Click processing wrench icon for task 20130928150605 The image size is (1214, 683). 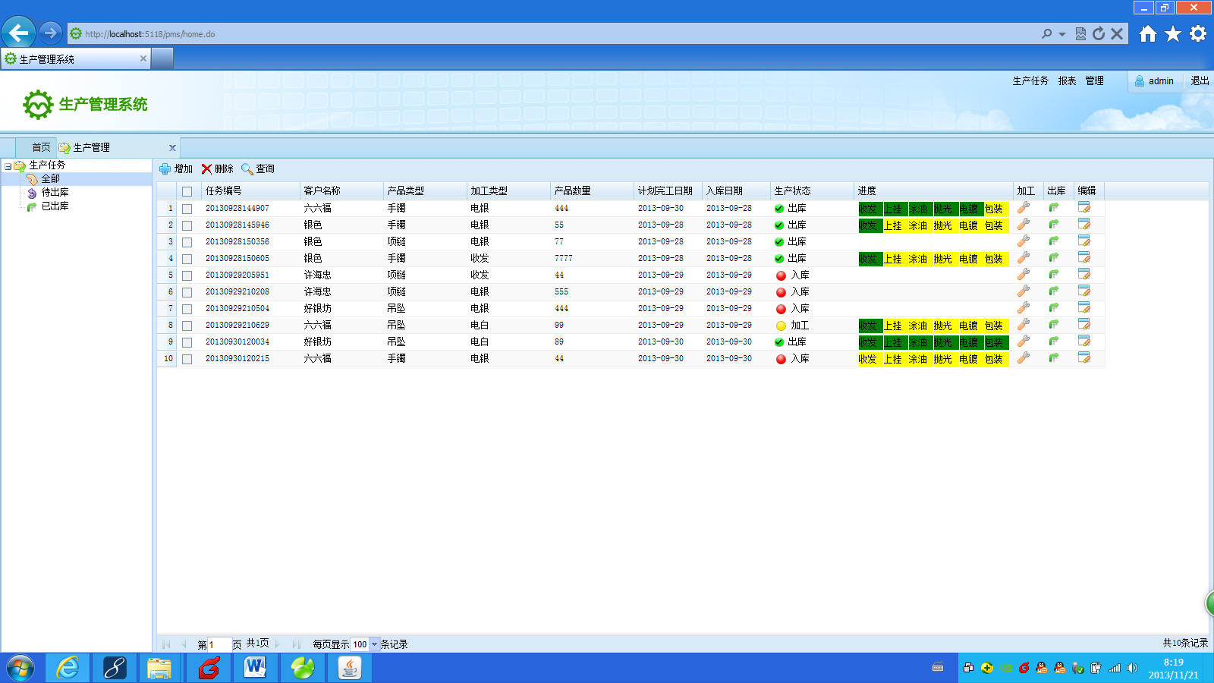coord(1024,258)
